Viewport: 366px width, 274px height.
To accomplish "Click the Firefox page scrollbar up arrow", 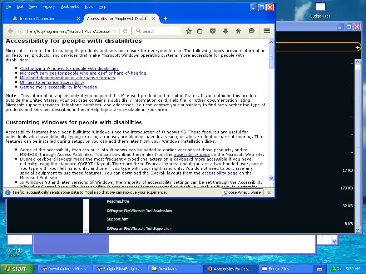I will point(271,42).
